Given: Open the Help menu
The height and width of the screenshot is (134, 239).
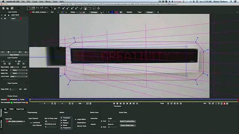Looking at the screenshot, I should tap(62, 1).
